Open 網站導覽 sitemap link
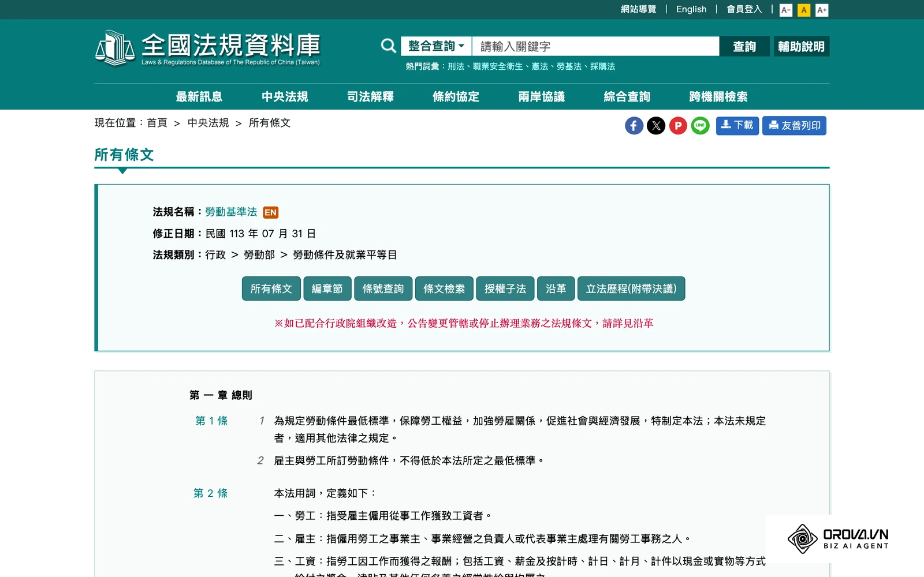 [638, 9]
